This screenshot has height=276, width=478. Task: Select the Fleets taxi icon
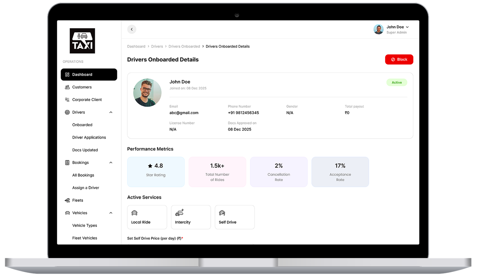[x=67, y=200]
